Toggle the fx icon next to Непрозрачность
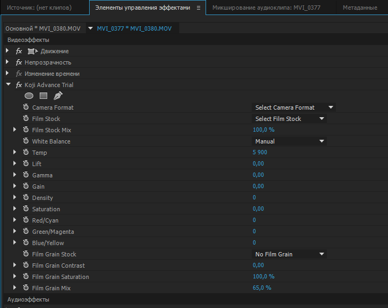Image resolution: width=388 pixels, height=308 pixels. pyautogui.click(x=19, y=62)
